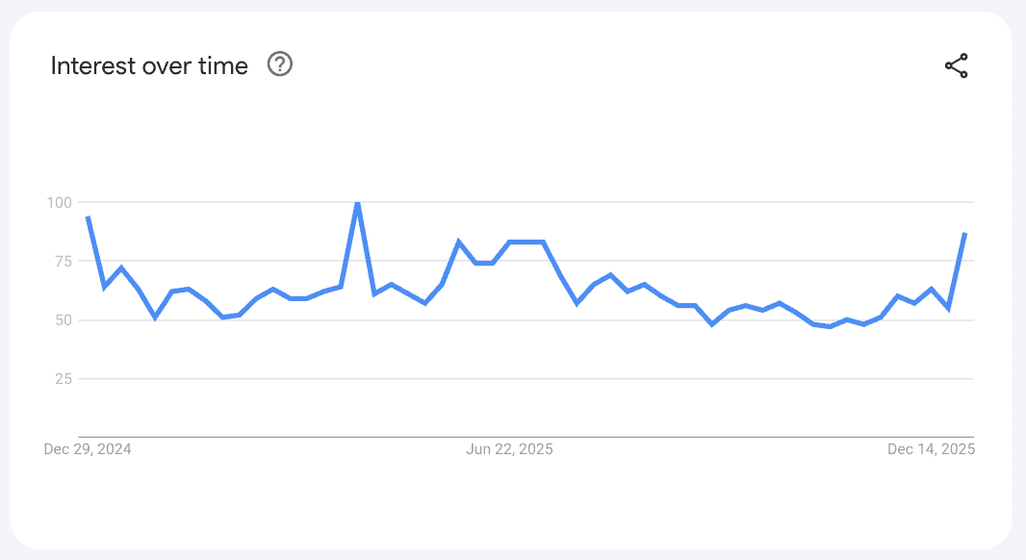Click the 'Jun 22, 2025' axis label
Viewport: 1026px width, 560px height.
(509, 449)
